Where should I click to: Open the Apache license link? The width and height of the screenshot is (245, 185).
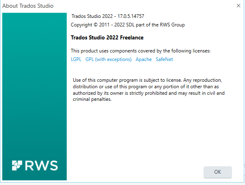click(144, 59)
